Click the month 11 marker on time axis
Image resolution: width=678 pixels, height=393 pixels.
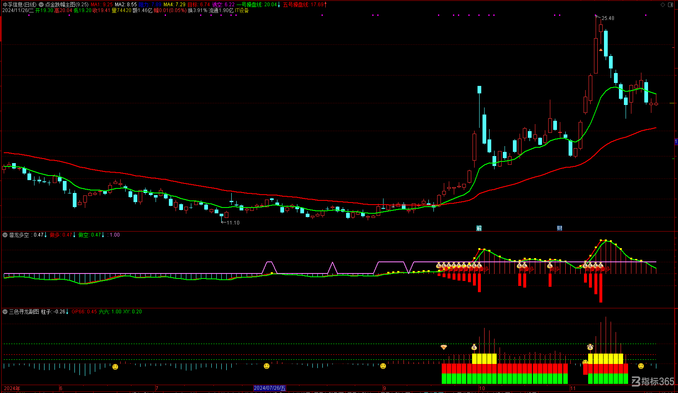[x=573, y=388]
